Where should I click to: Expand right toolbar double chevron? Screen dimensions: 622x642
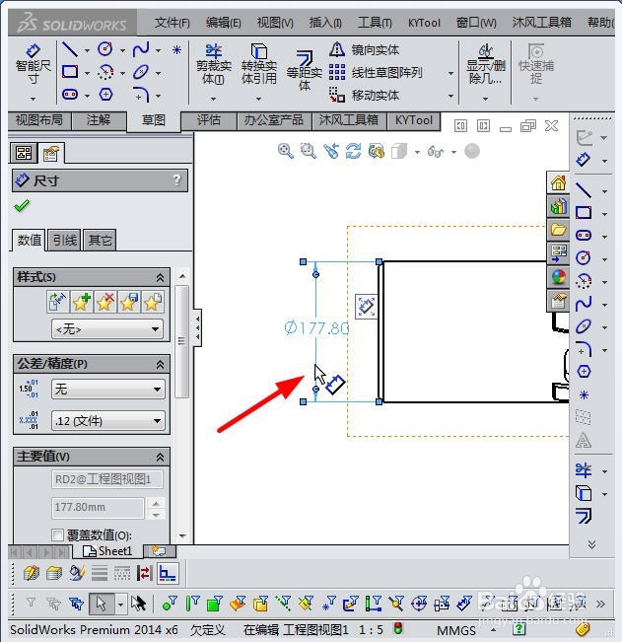click(591, 544)
